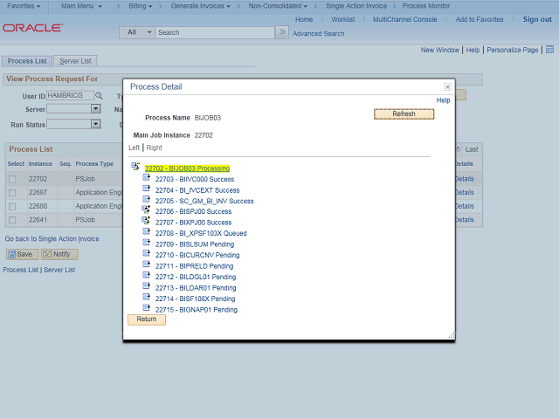Click the search go arrow button
This screenshot has height=419, width=559.
pyautogui.click(x=281, y=32)
